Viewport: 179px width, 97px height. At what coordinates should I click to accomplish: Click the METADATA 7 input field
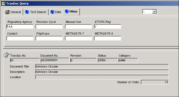(x=79, y=38)
